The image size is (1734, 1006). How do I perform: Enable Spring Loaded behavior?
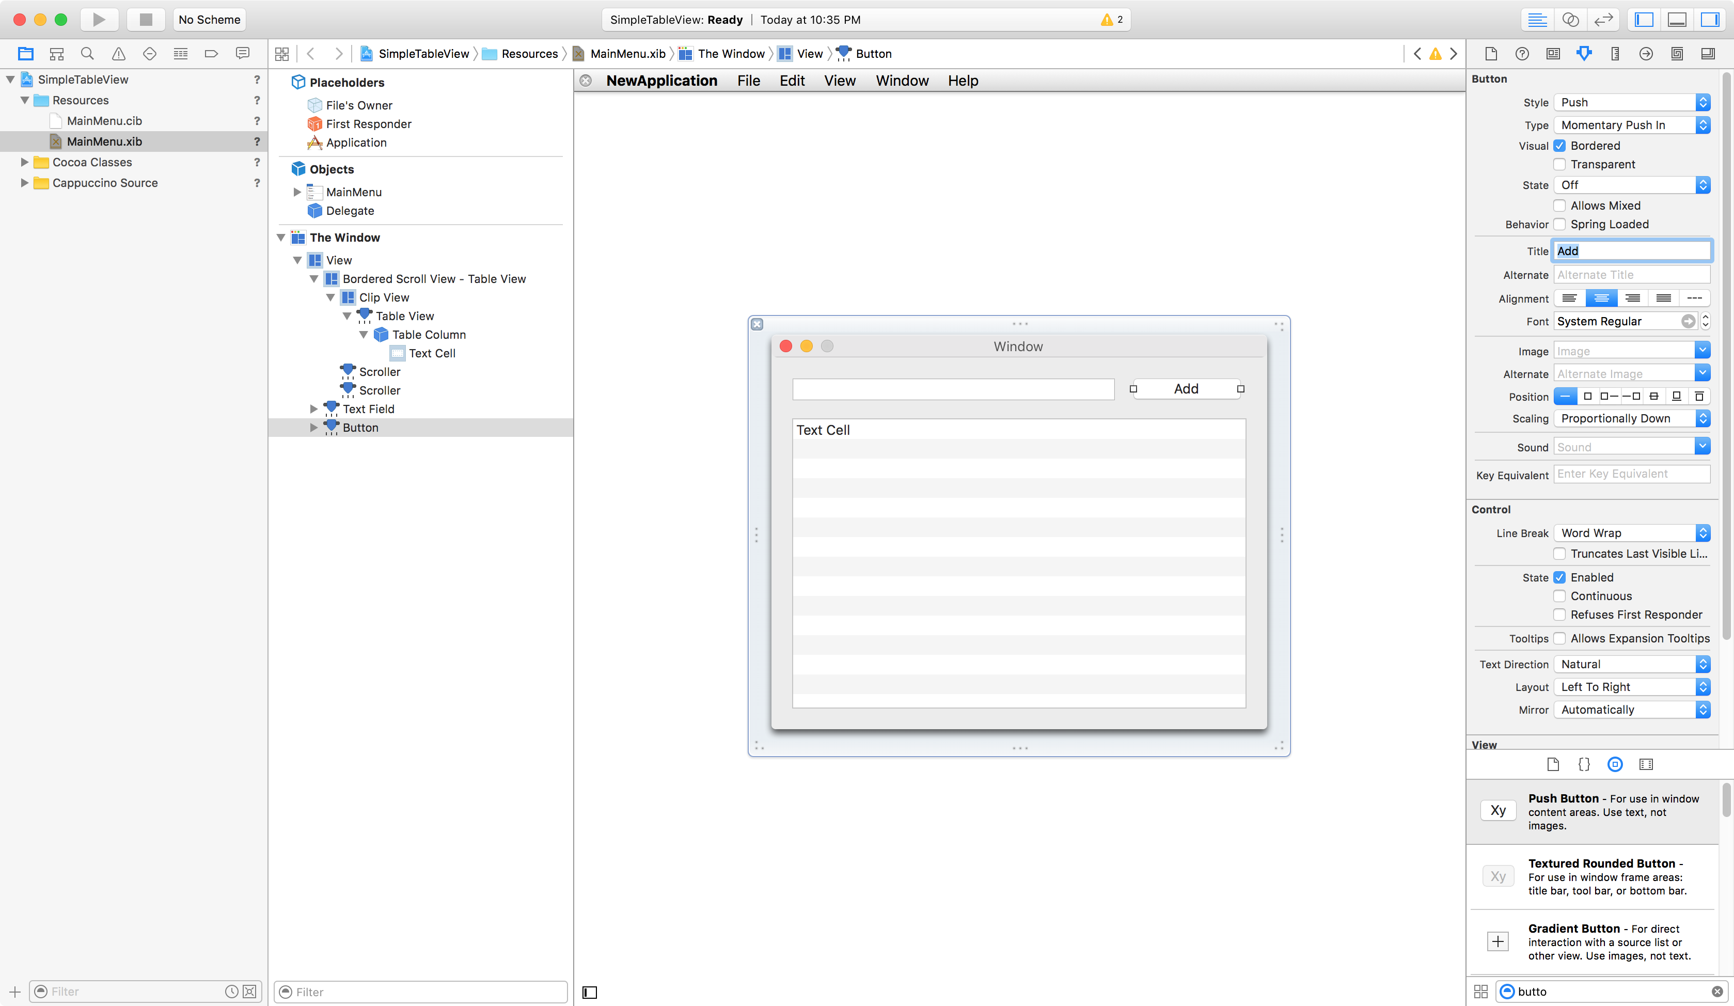[x=1560, y=224]
